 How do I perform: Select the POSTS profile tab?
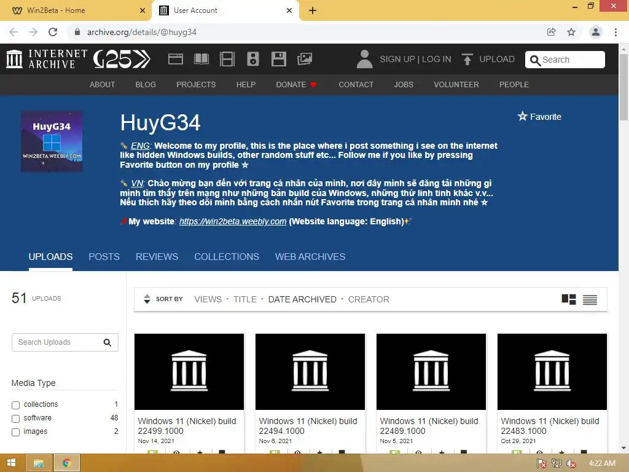[104, 256]
